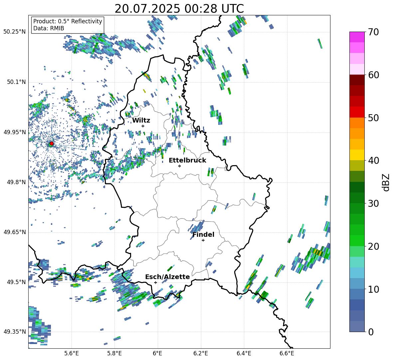Click the orange colorbar swatch just below 50
394x360 pixels.
[x=357, y=123]
